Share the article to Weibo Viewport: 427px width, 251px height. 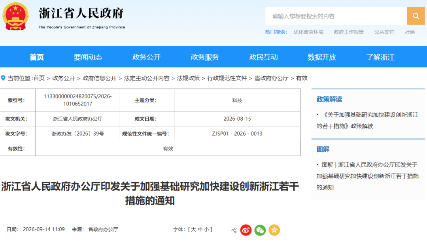pos(246,230)
